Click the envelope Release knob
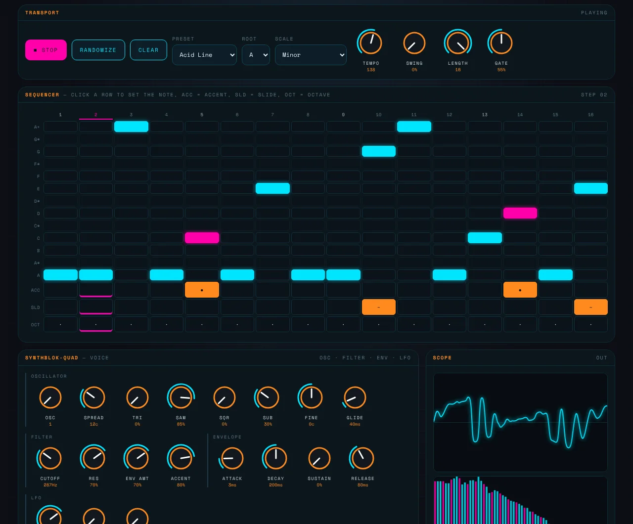This screenshot has height=524, width=633. pyautogui.click(x=363, y=458)
